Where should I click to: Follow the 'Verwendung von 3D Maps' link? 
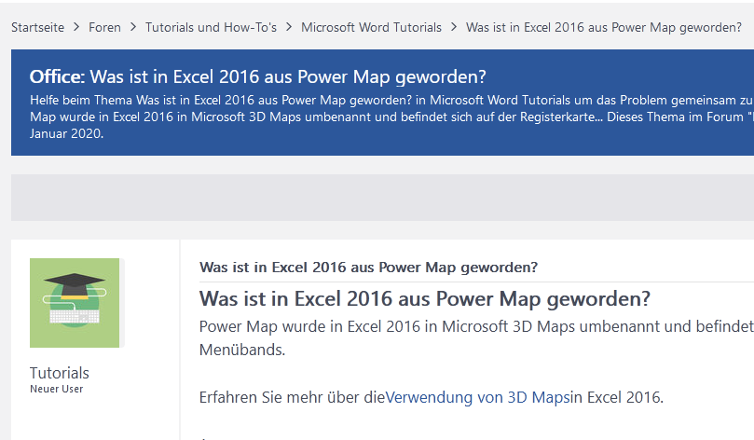tap(477, 397)
